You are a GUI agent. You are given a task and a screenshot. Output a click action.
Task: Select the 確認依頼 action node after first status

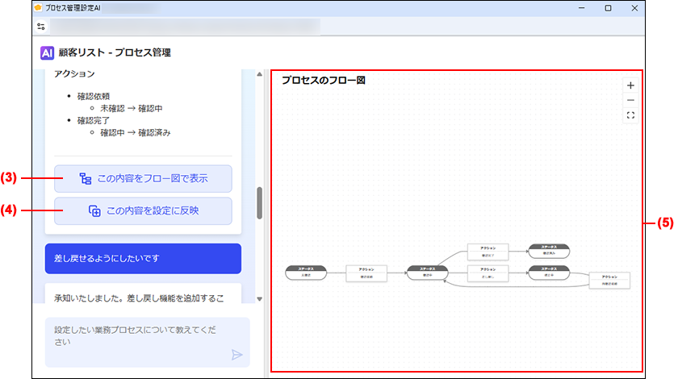[x=366, y=273]
